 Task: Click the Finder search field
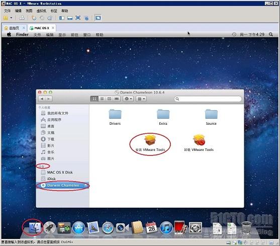tap(208, 99)
